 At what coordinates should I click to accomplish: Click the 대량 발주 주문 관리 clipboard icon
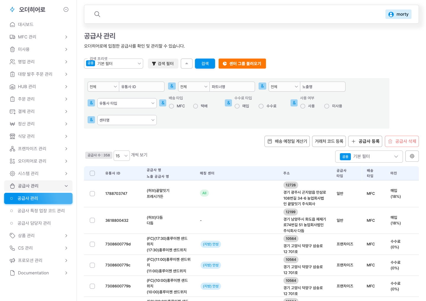click(x=12, y=74)
